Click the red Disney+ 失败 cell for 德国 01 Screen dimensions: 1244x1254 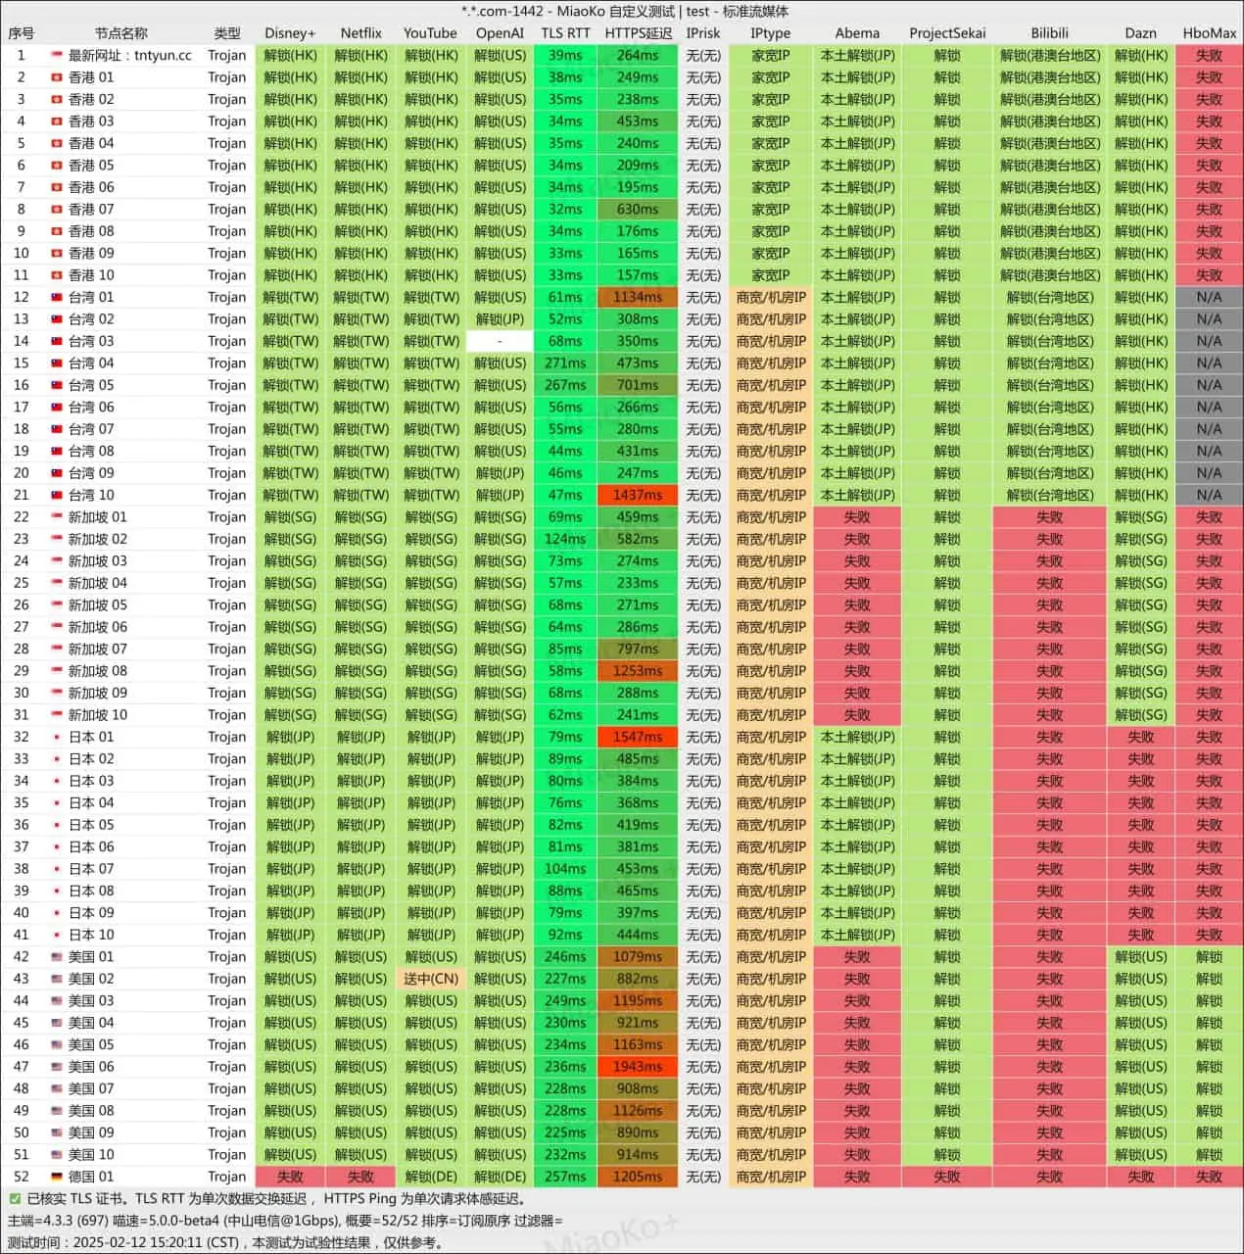pos(290,1177)
